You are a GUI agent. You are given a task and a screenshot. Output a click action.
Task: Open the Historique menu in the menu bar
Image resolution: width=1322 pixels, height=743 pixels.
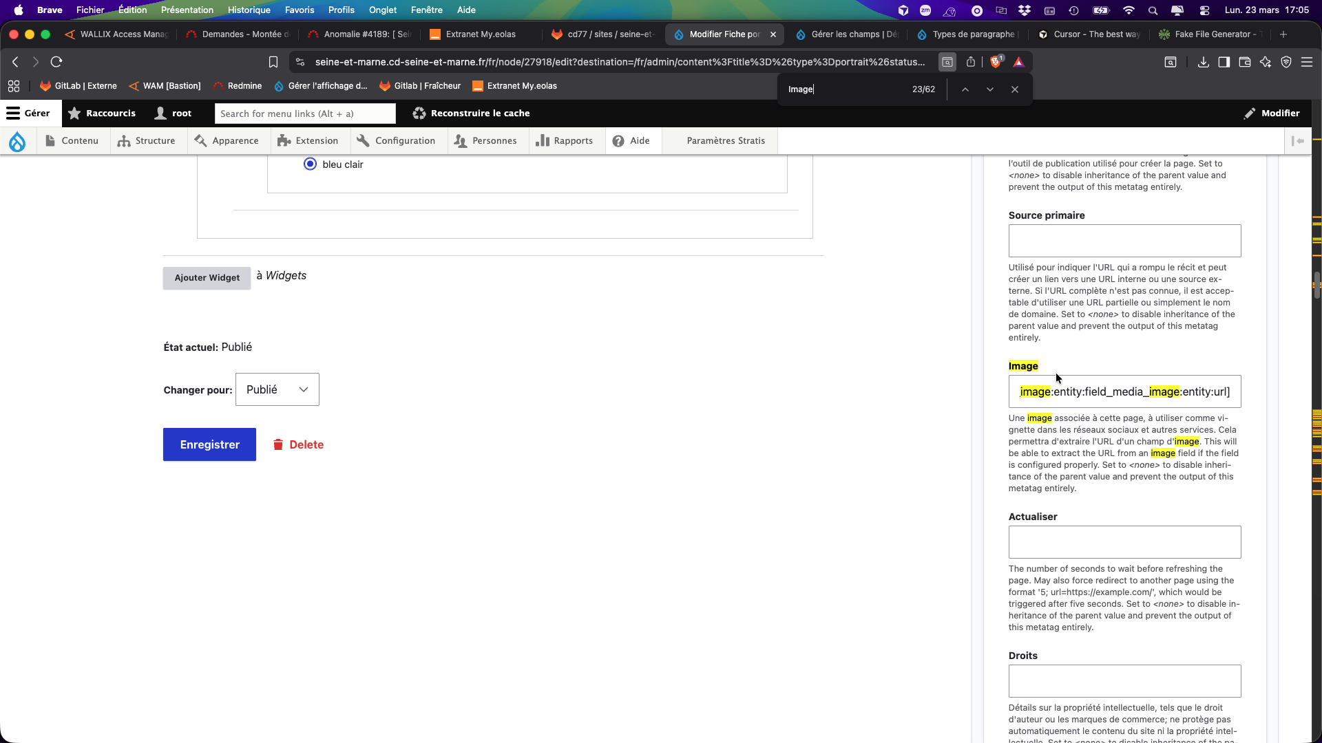(249, 10)
